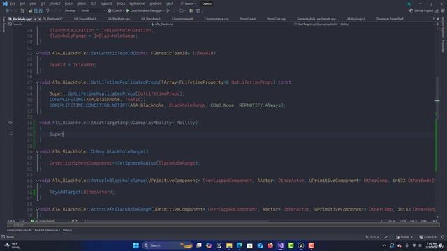
Task: Open the ATA_Blackhole class scope dropdown
Action: (x=221, y=24)
